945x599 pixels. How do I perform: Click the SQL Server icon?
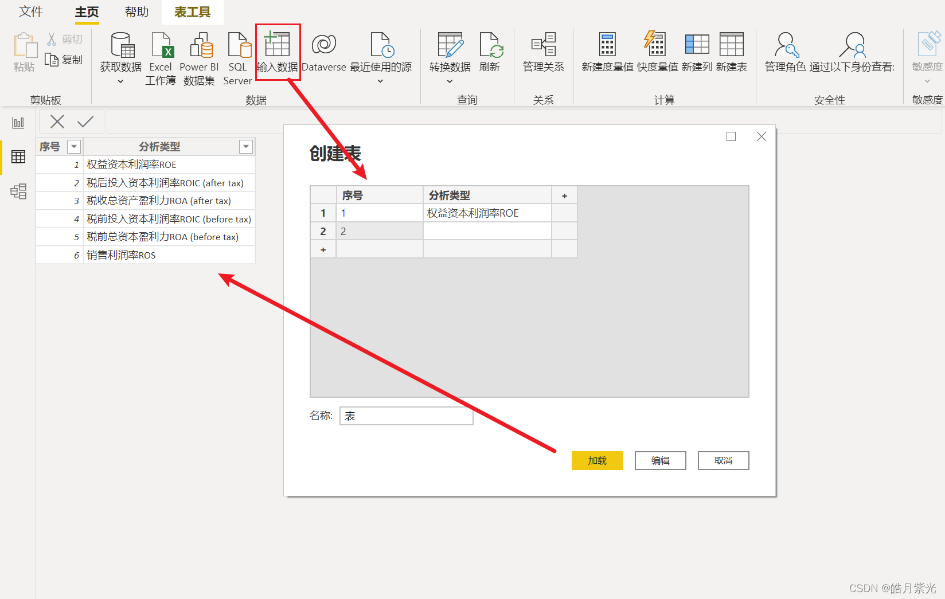[x=239, y=45]
